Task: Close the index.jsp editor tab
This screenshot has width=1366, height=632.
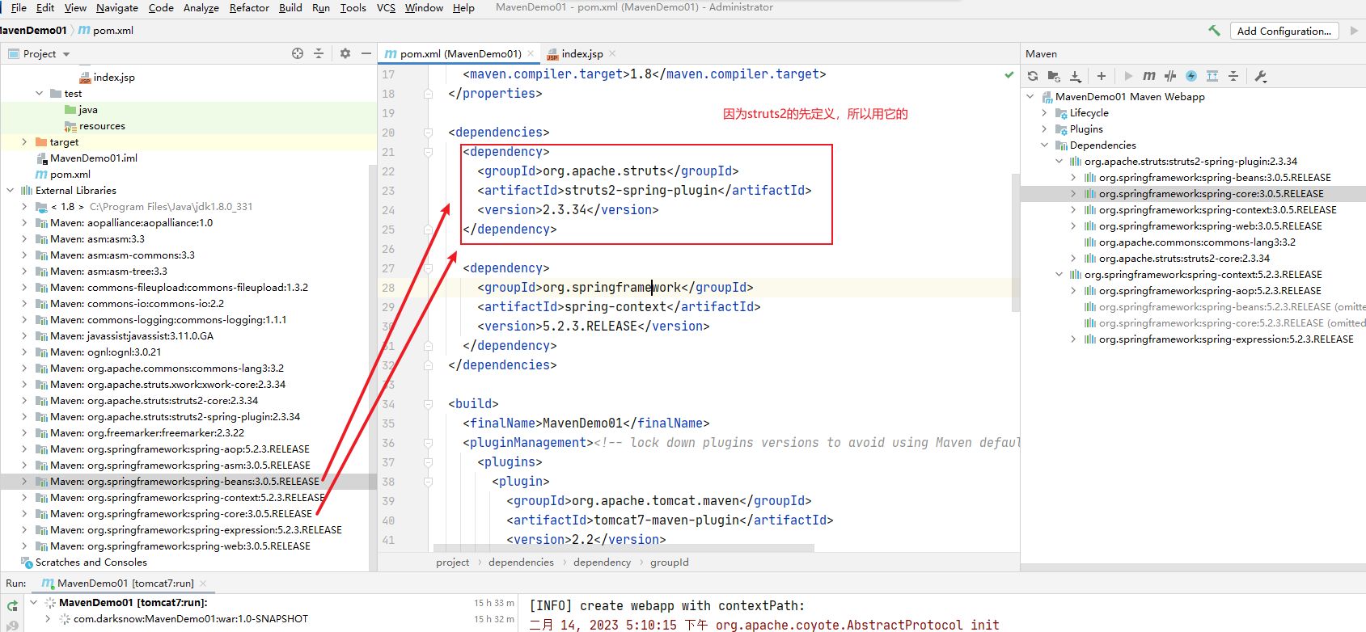Action: coord(612,53)
